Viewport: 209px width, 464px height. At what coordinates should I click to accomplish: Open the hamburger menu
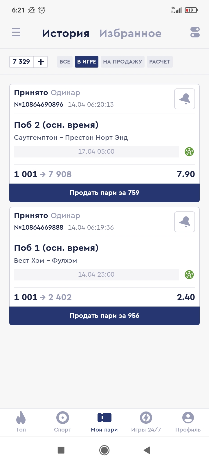tap(16, 32)
